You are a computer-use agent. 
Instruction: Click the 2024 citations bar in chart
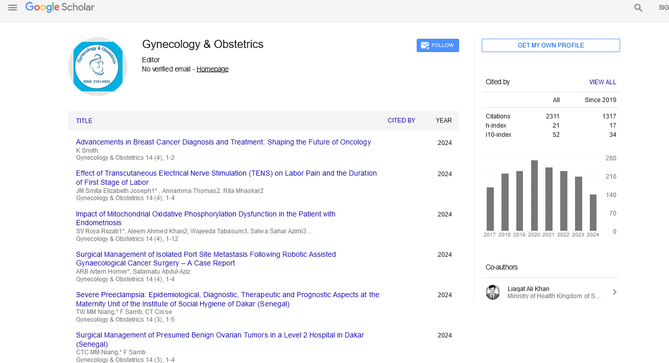click(593, 212)
